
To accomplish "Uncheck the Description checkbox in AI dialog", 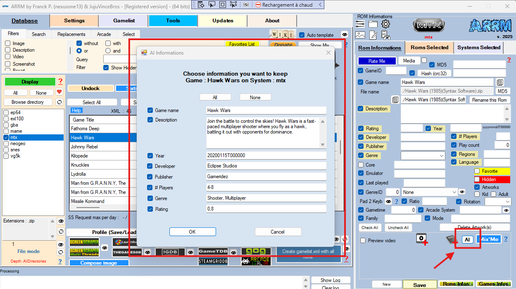I will coord(150,120).
